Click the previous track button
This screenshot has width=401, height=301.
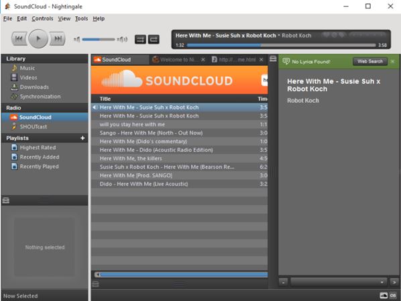tap(19, 39)
